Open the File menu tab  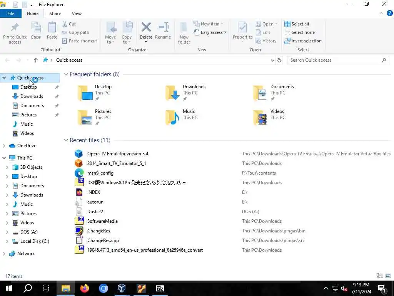11,13
